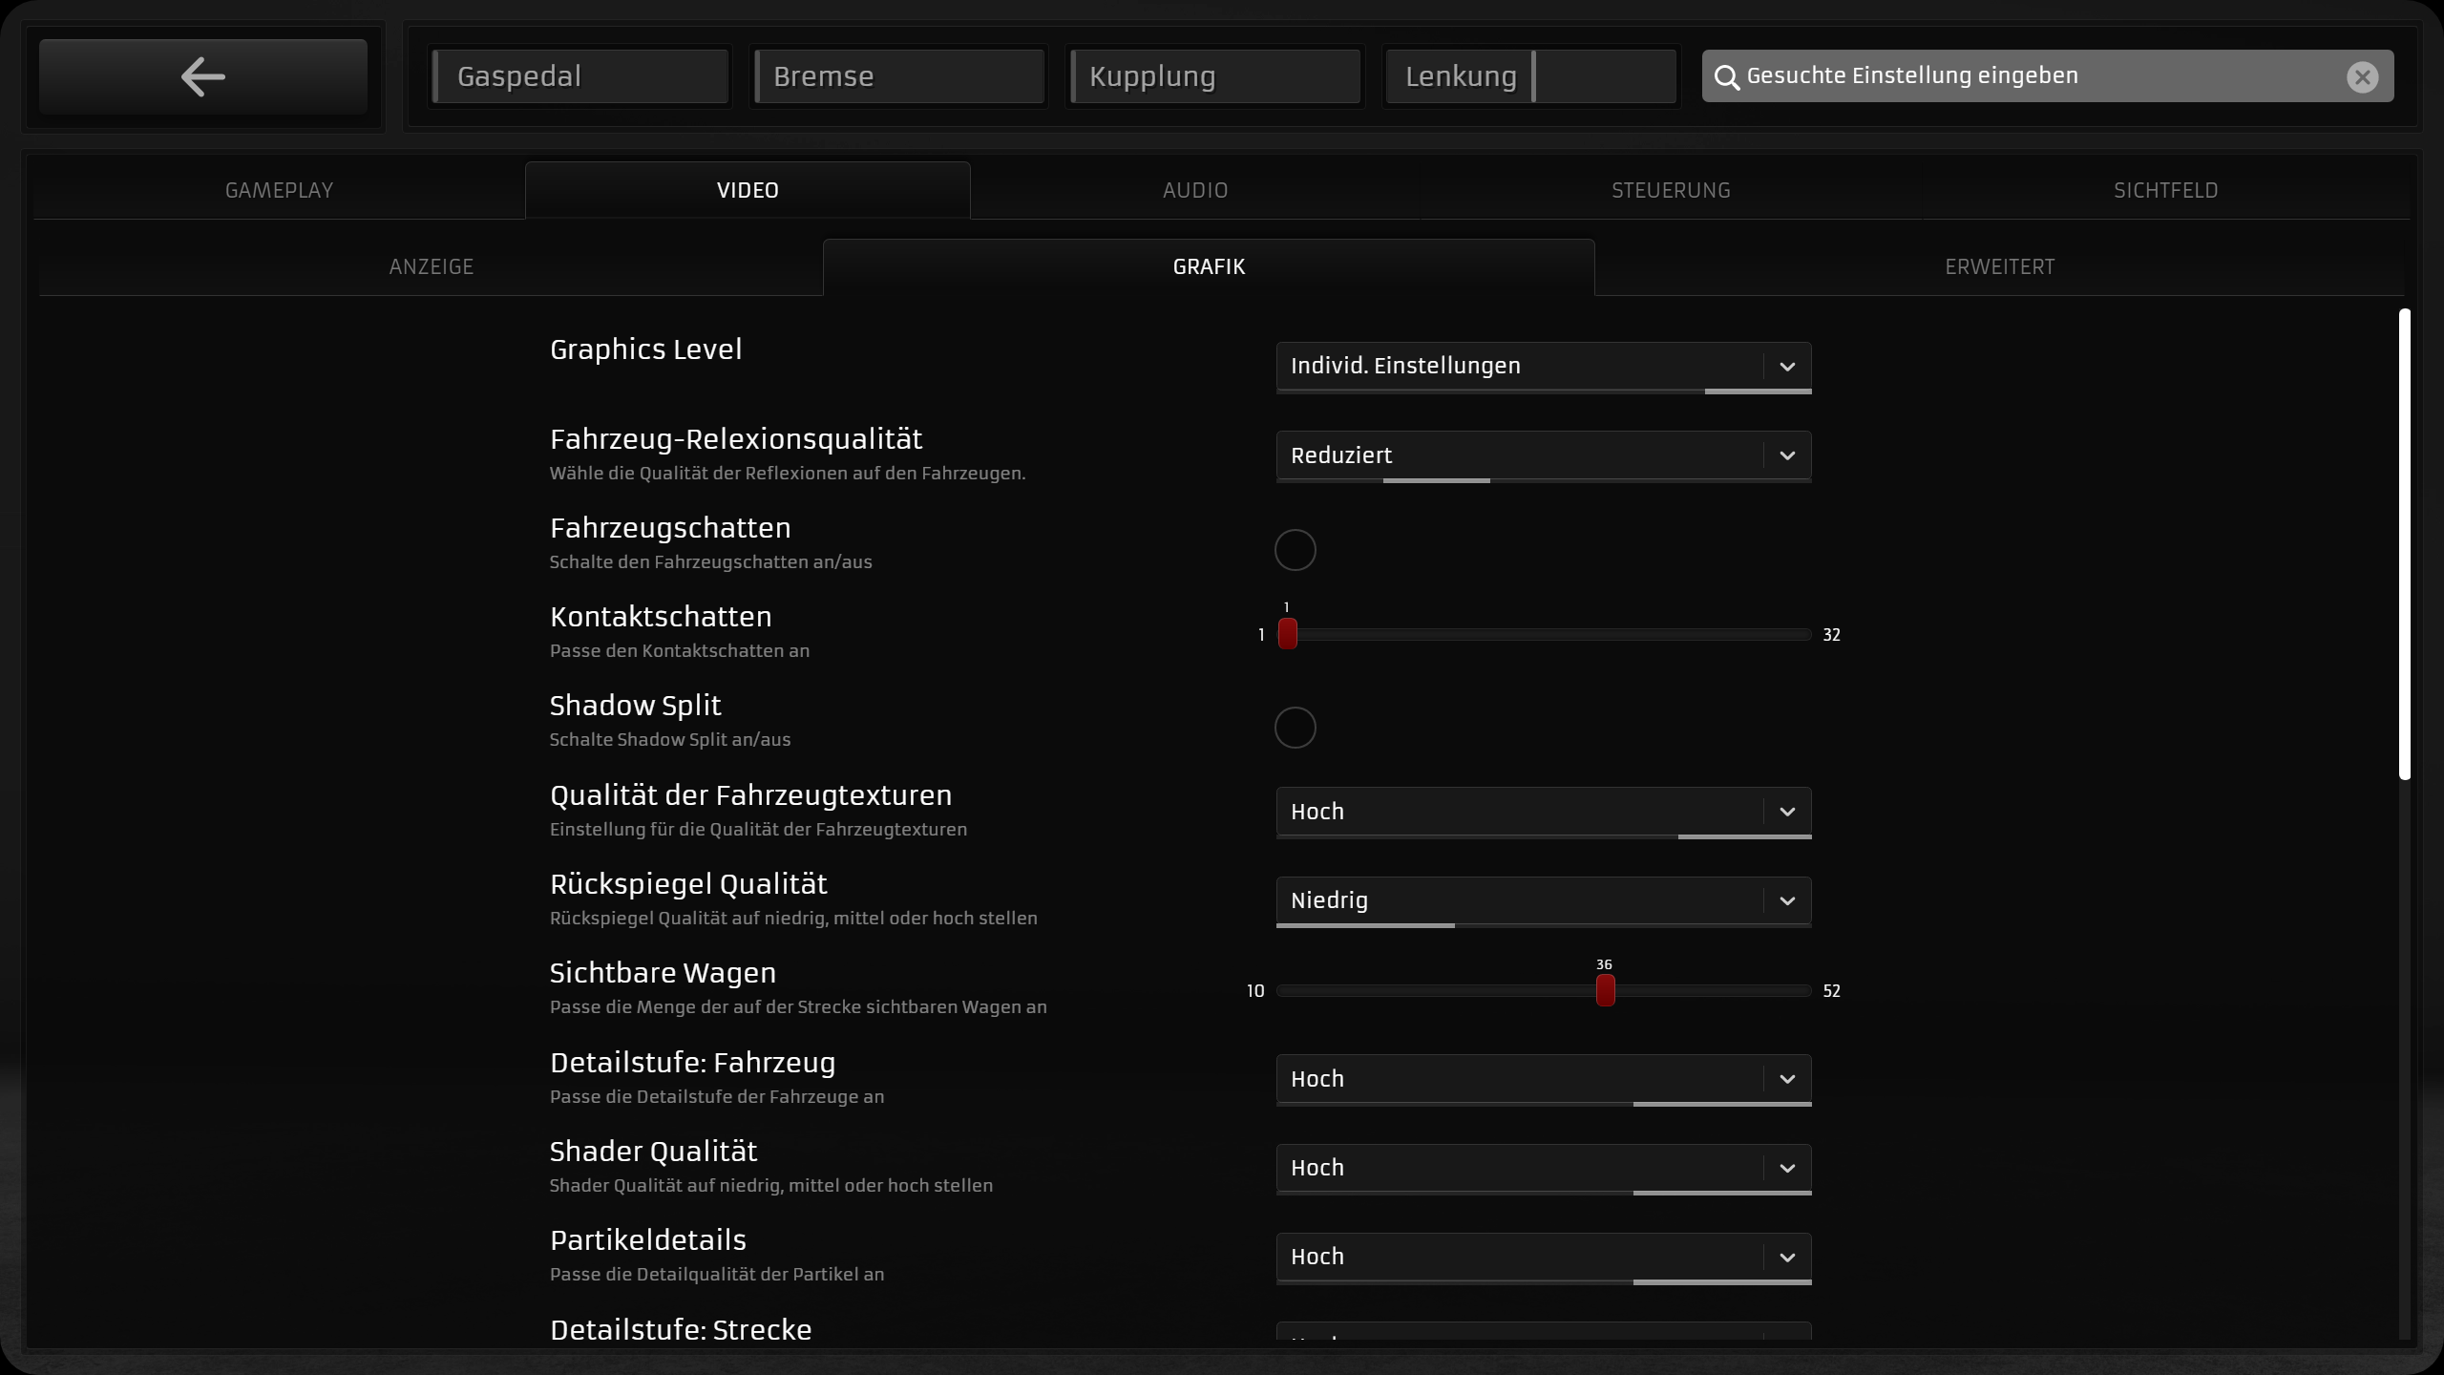
Task: Click the Lenkung input indicator
Action: coord(1529,76)
